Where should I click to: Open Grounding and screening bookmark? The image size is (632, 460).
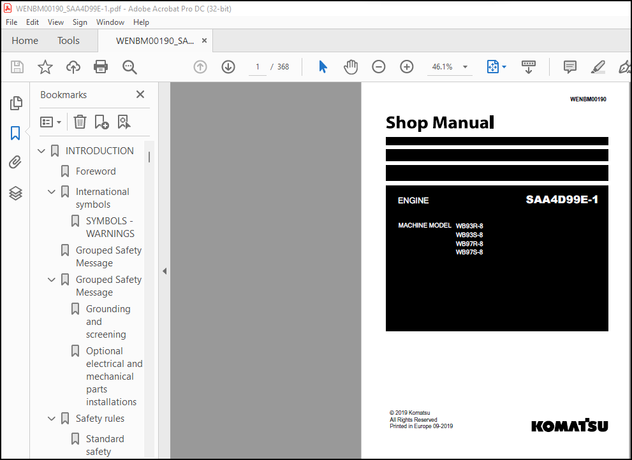(108, 322)
